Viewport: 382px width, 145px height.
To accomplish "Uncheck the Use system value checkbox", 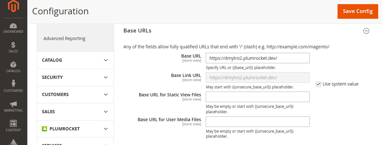I will (318, 84).
